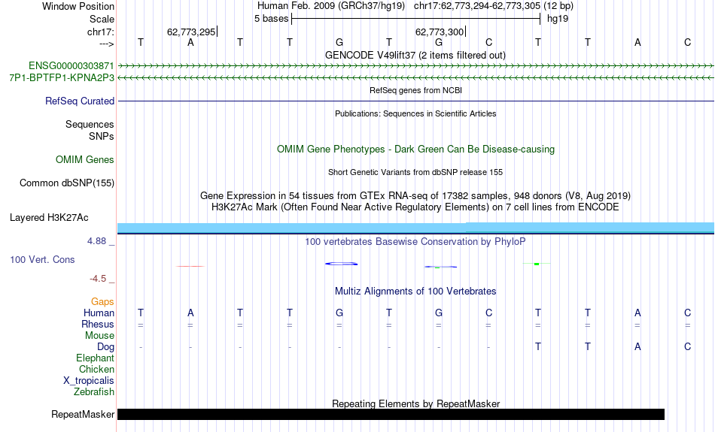Click the 5 bases scale bar
Screen dimensions: 715x432
click(415, 19)
